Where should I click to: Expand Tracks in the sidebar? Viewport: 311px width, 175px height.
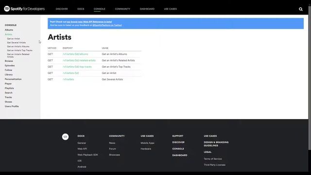point(8,97)
